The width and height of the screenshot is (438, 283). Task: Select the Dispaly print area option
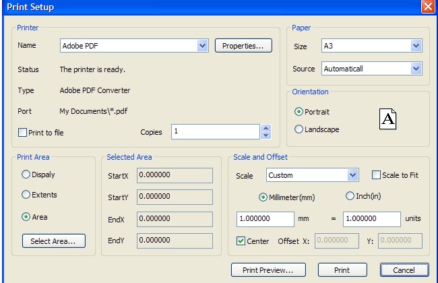26,175
